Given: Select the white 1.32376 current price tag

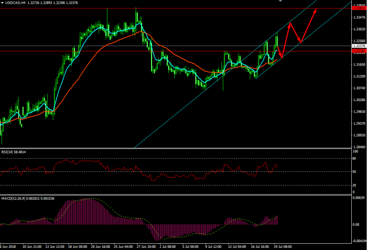Looking at the screenshot, I should click(359, 46).
